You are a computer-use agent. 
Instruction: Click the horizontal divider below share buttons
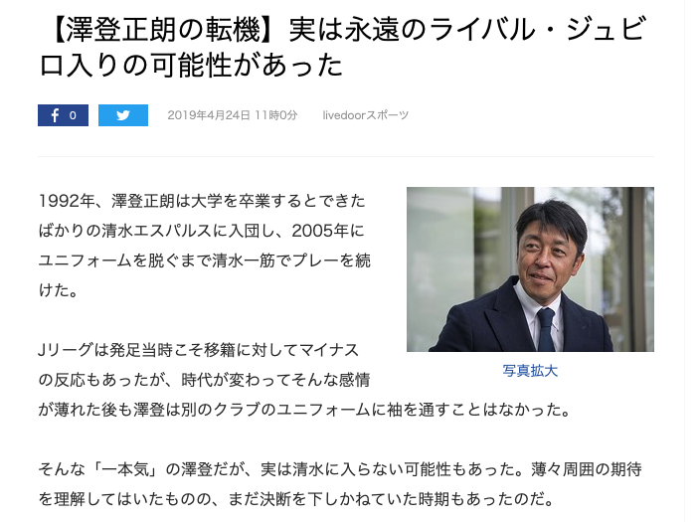(x=346, y=156)
